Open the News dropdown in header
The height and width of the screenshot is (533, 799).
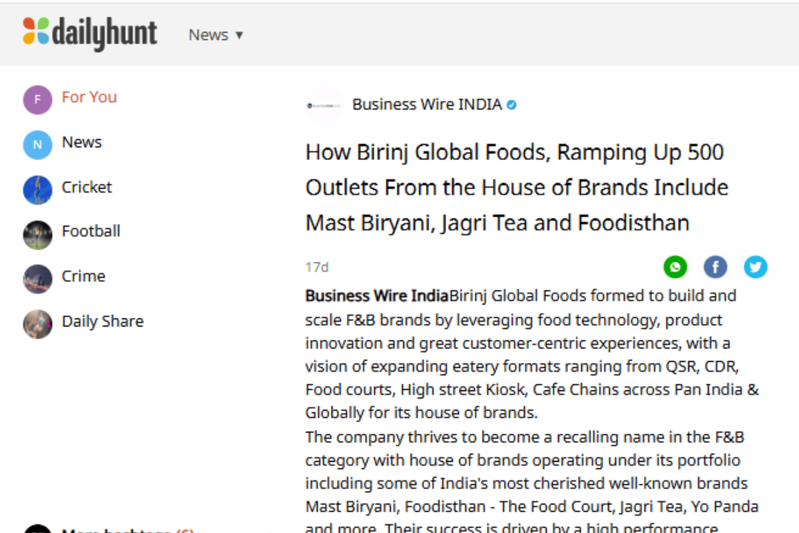point(216,35)
